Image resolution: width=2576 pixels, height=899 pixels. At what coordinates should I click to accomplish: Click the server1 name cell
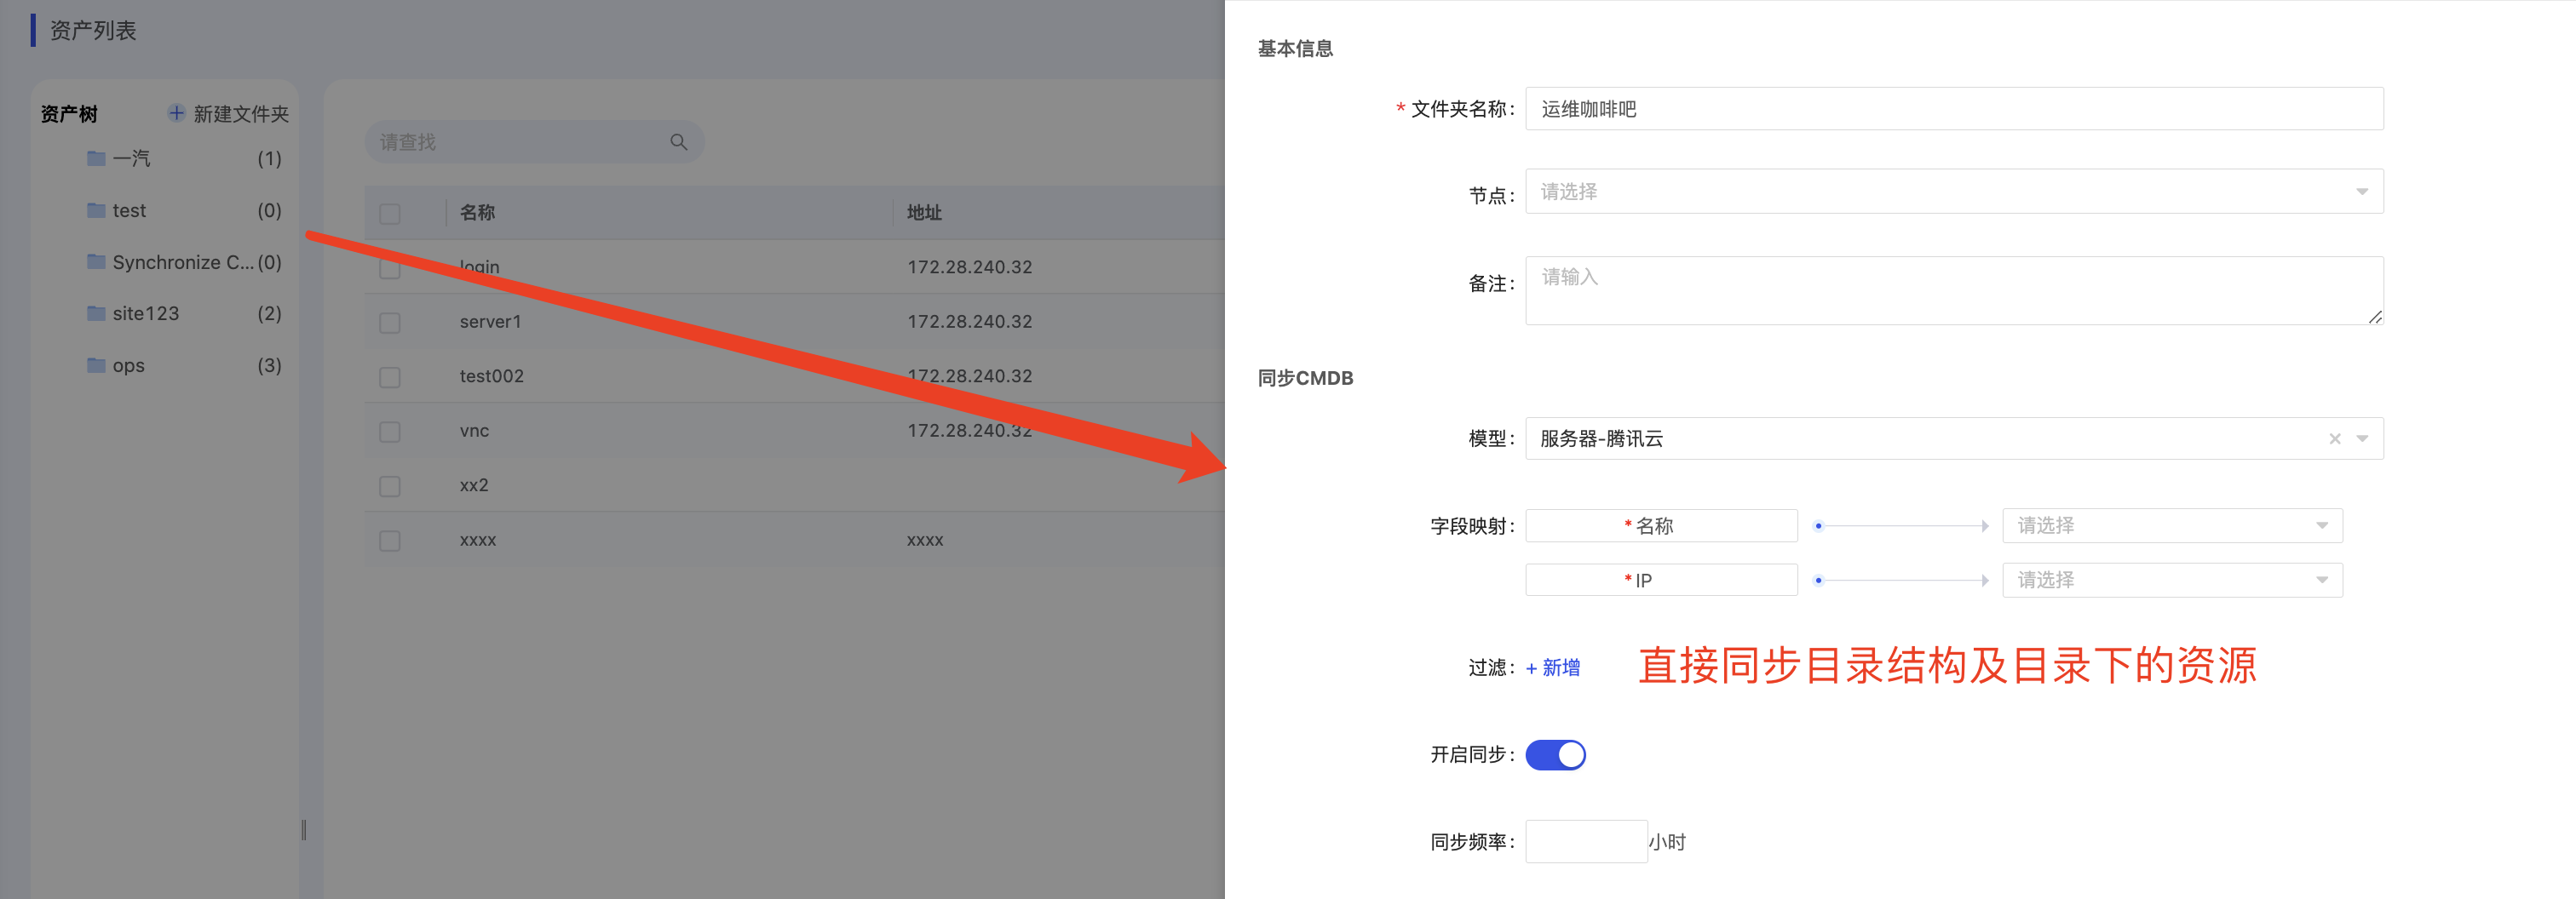pos(490,322)
